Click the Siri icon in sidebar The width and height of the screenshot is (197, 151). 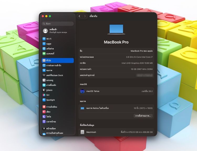point(44,95)
